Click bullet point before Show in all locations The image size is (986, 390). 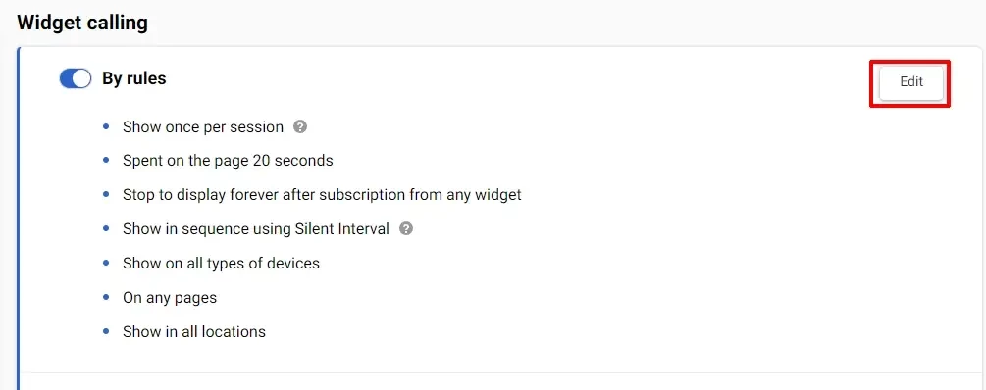[x=106, y=331]
